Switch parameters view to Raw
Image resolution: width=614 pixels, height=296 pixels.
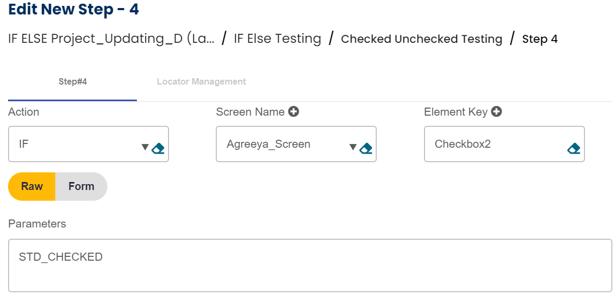32,186
